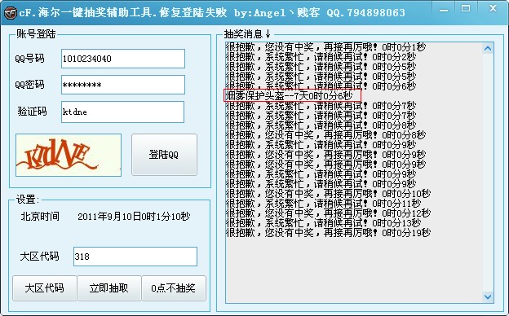Click the Beijing time value 2011年9月10日
Viewport: 509px width, 316px height.
click(x=134, y=217)
